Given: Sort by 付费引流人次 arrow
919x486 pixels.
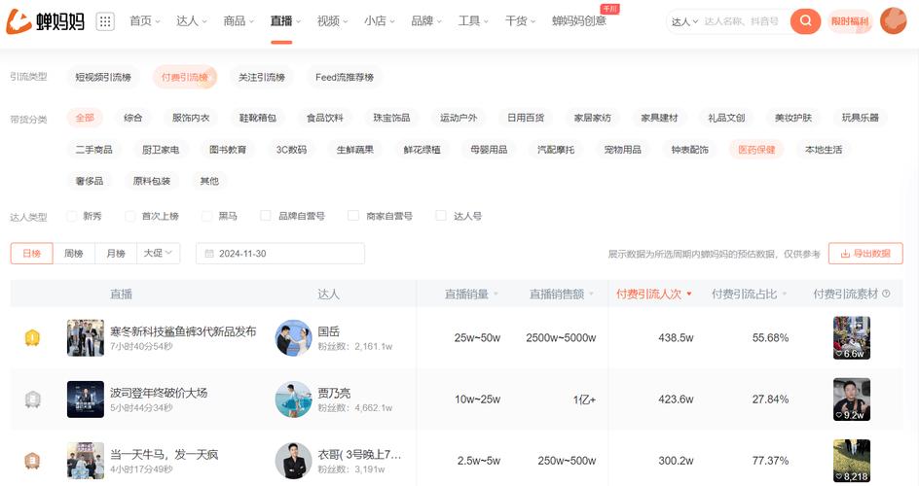Looking at the screenshot, I should [x=688, y=294].
